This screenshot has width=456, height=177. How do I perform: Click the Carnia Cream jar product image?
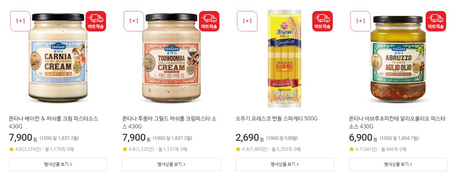[x=58, y=58]
